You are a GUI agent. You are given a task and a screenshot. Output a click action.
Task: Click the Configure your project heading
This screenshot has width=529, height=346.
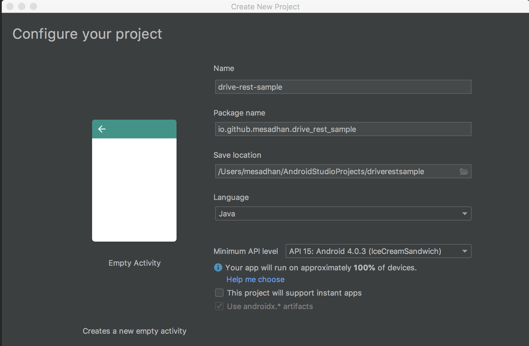87,34
